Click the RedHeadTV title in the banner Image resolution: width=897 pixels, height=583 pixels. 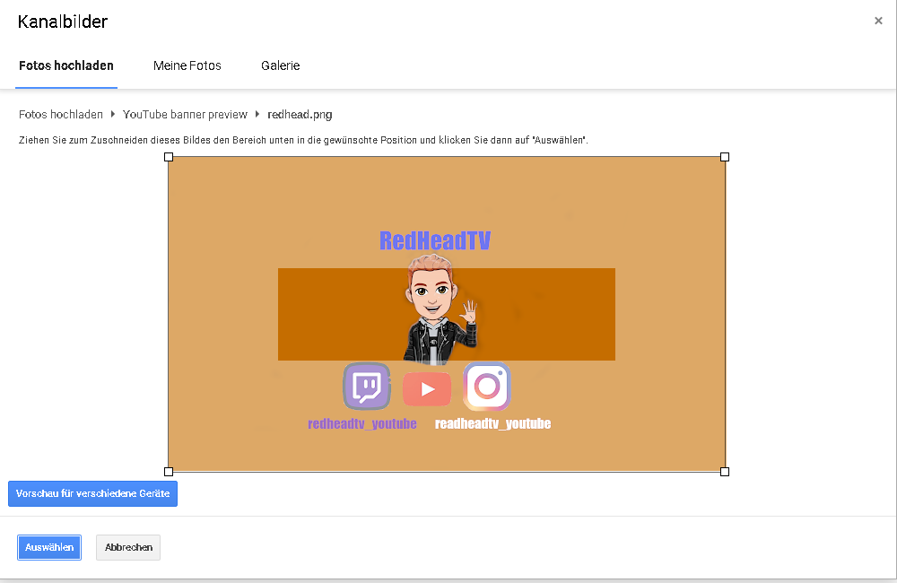click(435, 240)
